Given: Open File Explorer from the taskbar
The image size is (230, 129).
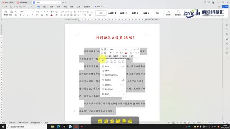Looking at the screenshot, I should click(52, 126).
